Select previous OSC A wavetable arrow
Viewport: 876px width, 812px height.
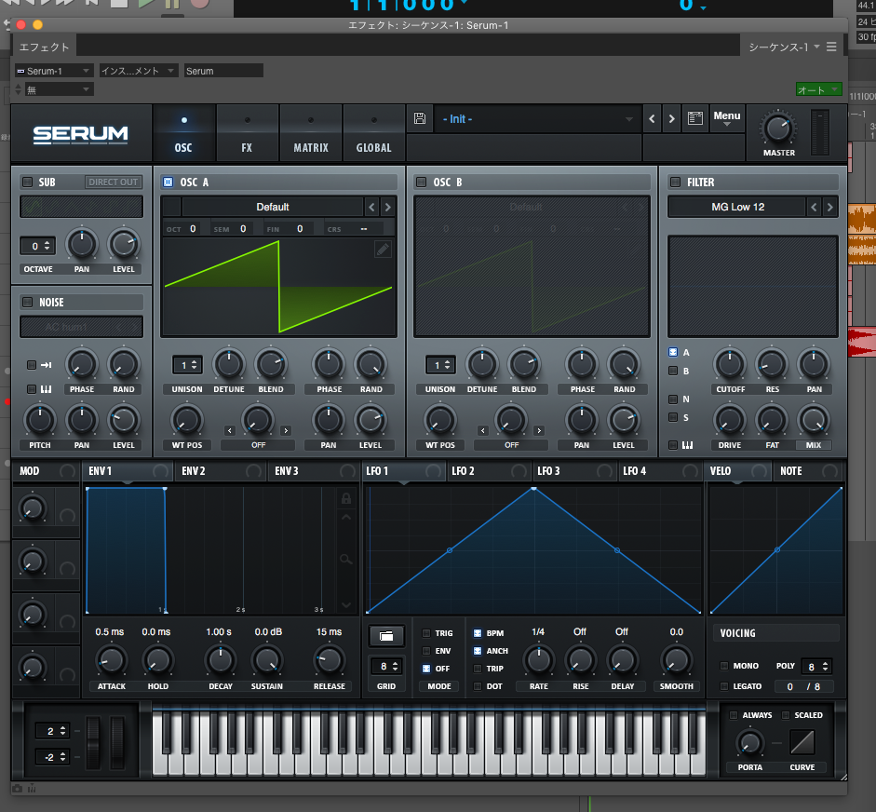[x=372, y=208]
